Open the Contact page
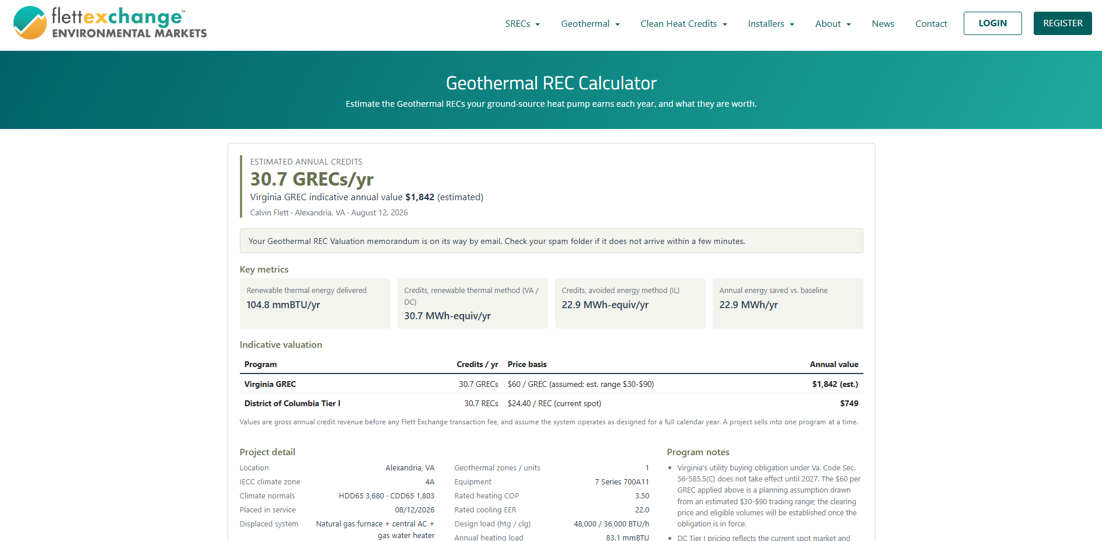Screen dimensions: 1102x541 click(x=931, y=24)
